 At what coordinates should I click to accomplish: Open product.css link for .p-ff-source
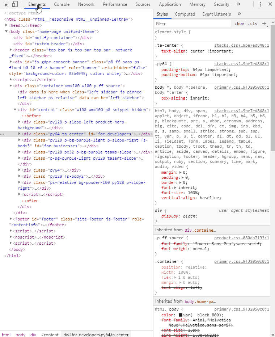point(241,238)
